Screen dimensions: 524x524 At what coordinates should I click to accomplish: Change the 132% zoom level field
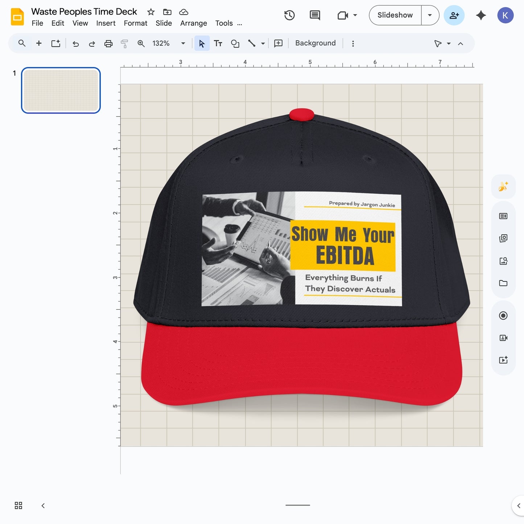pyautogui.click(x=161, y=44)
